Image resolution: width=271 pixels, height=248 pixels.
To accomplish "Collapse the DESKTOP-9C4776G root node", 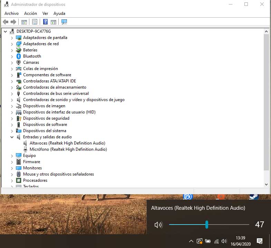I will [x=6, y=31].
